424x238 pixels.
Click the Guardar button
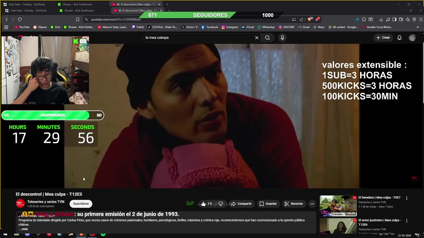(x=268, y=204)
